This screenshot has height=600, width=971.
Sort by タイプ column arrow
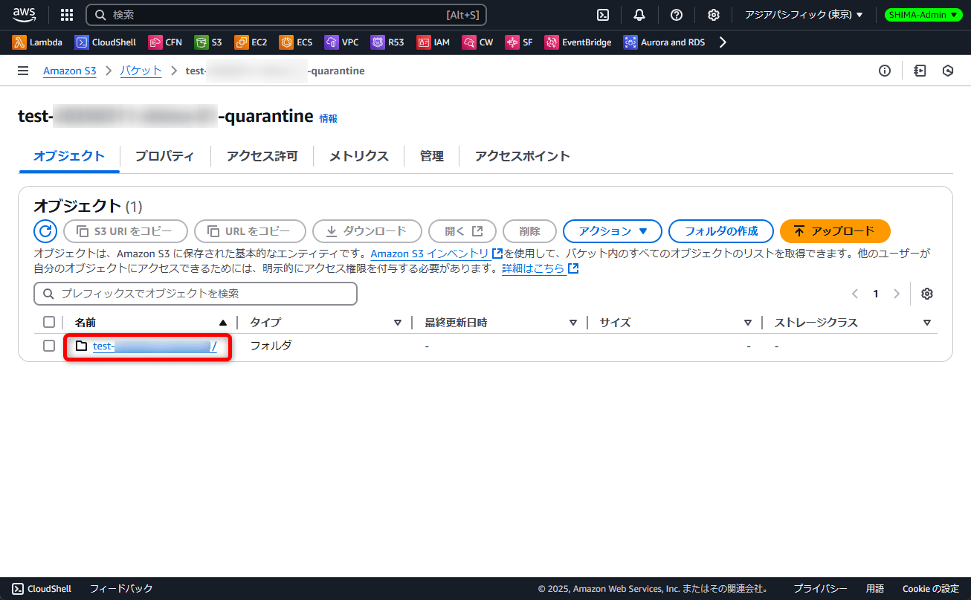(x=397, y=323)
